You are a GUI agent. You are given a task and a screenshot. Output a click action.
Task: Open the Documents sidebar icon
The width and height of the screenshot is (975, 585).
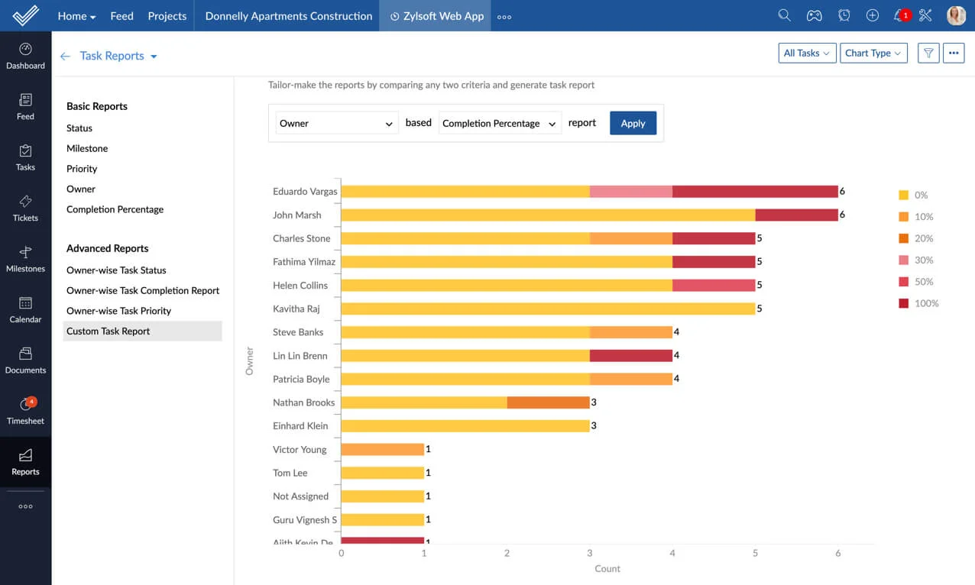(25, 360)
